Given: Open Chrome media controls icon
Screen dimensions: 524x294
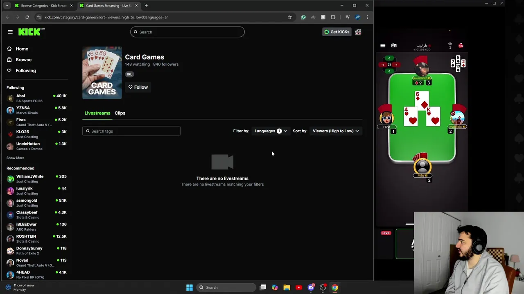Looking at the screenshot, I should point(348,17).
